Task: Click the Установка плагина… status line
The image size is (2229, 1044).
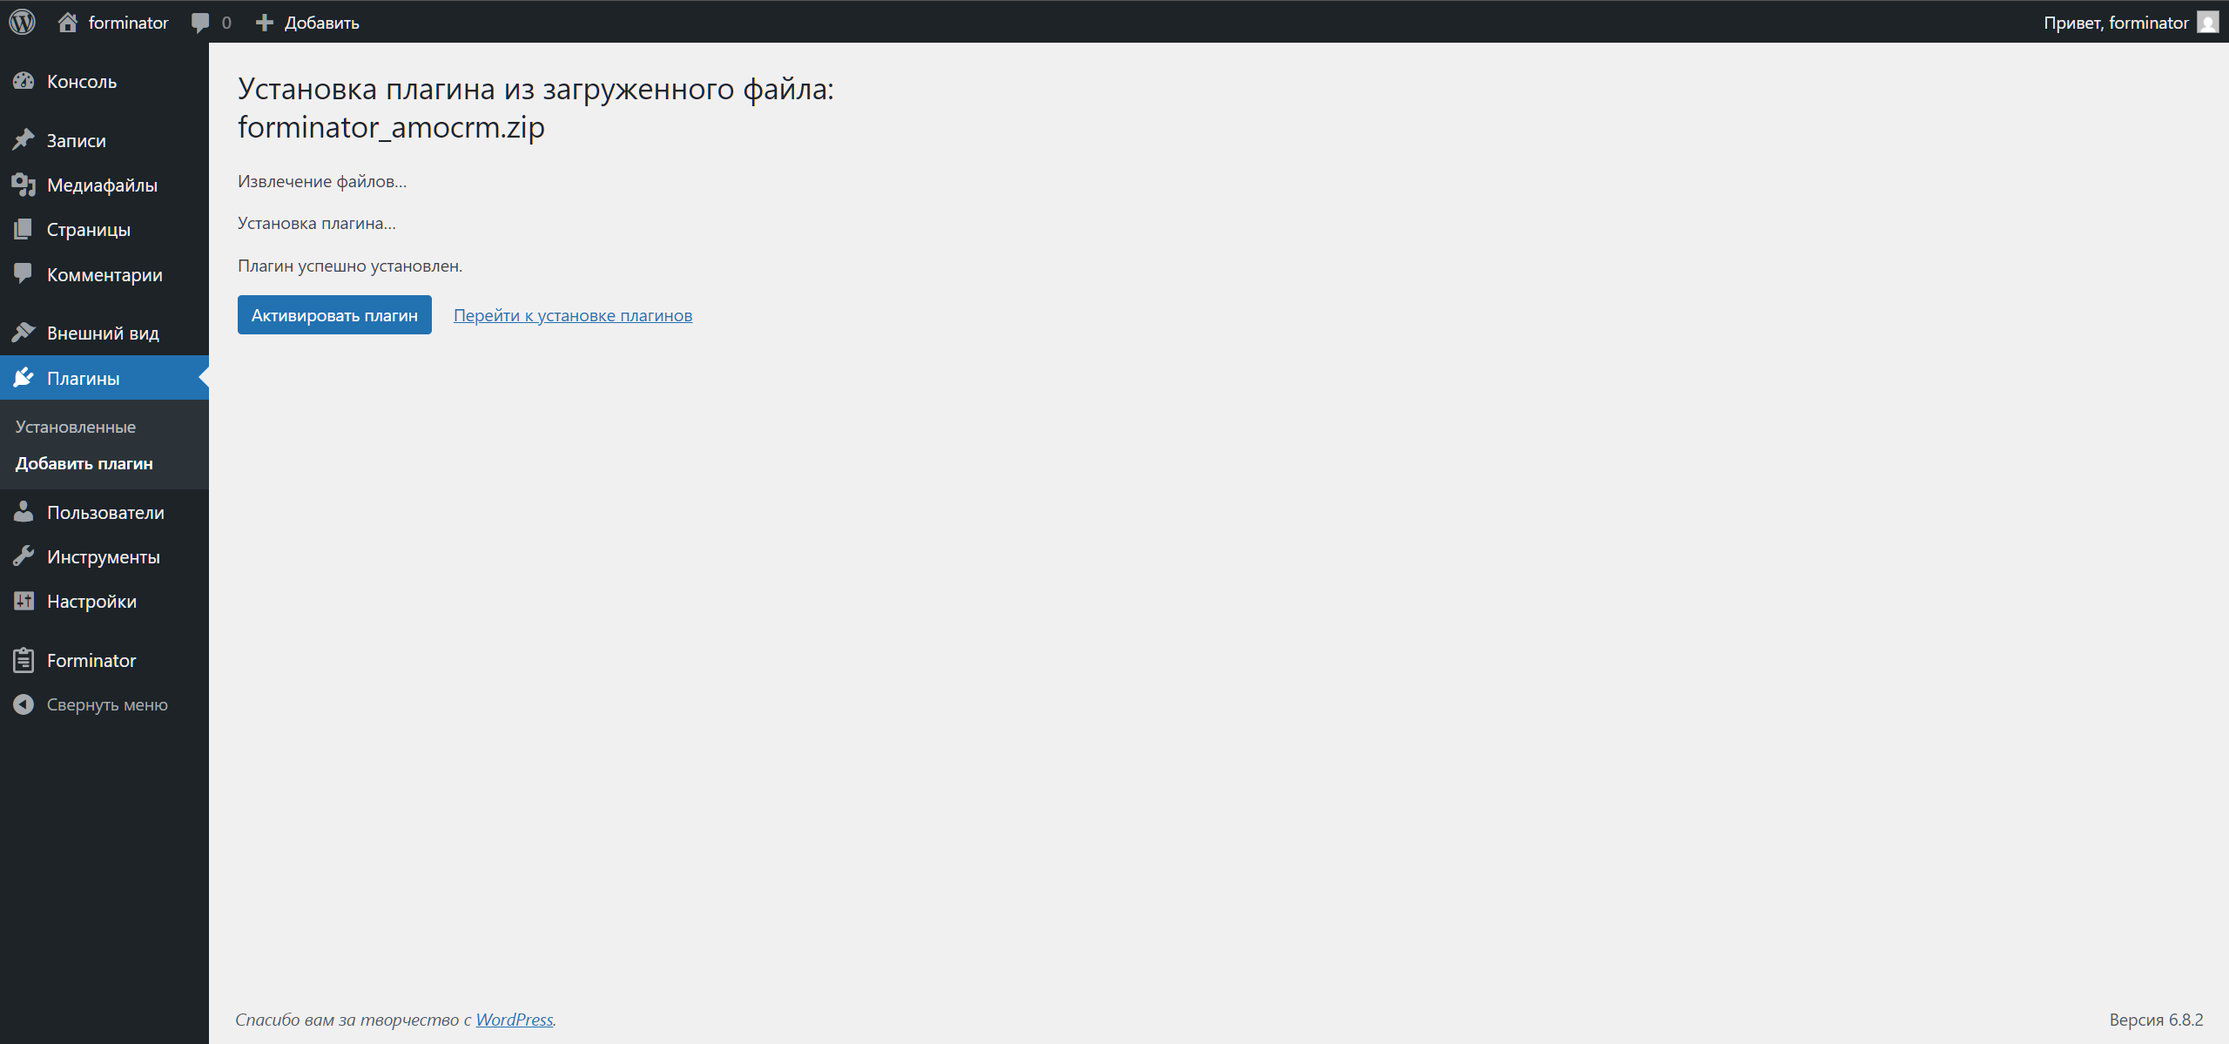Action: (x=317, y=223)
